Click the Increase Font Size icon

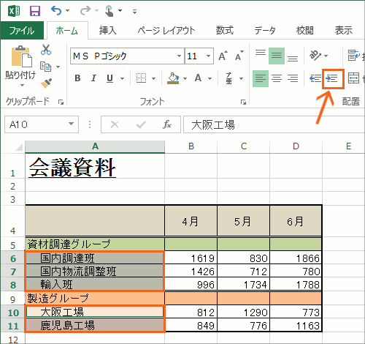223,56
